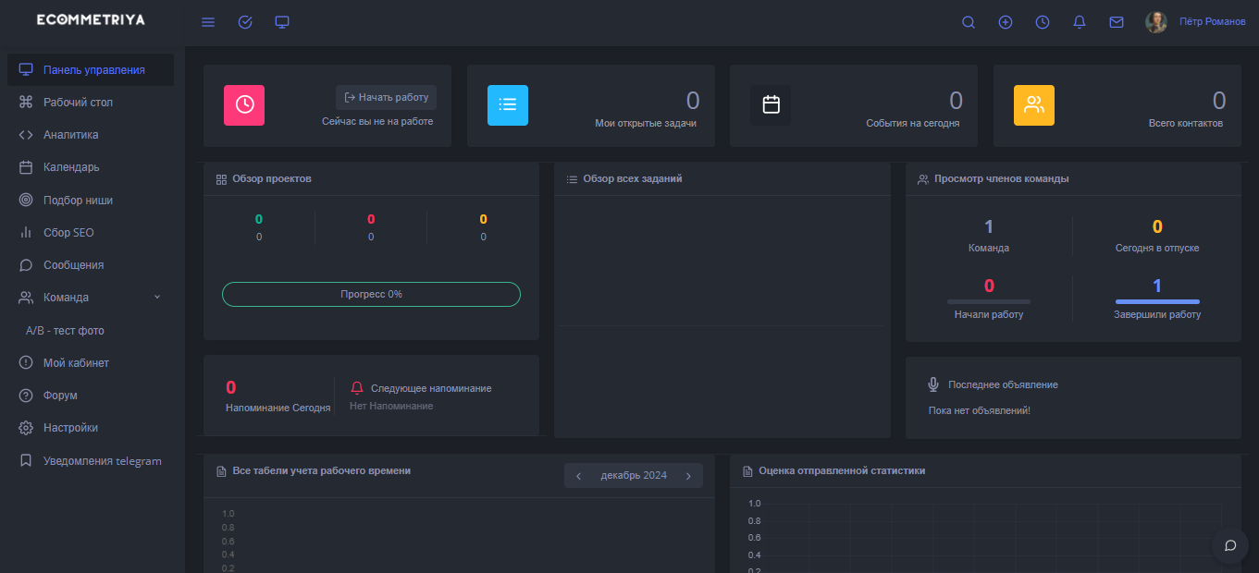Click the Прогресс 0% progress bar
The image size is (1259, 573).
(x=371, y=295)
